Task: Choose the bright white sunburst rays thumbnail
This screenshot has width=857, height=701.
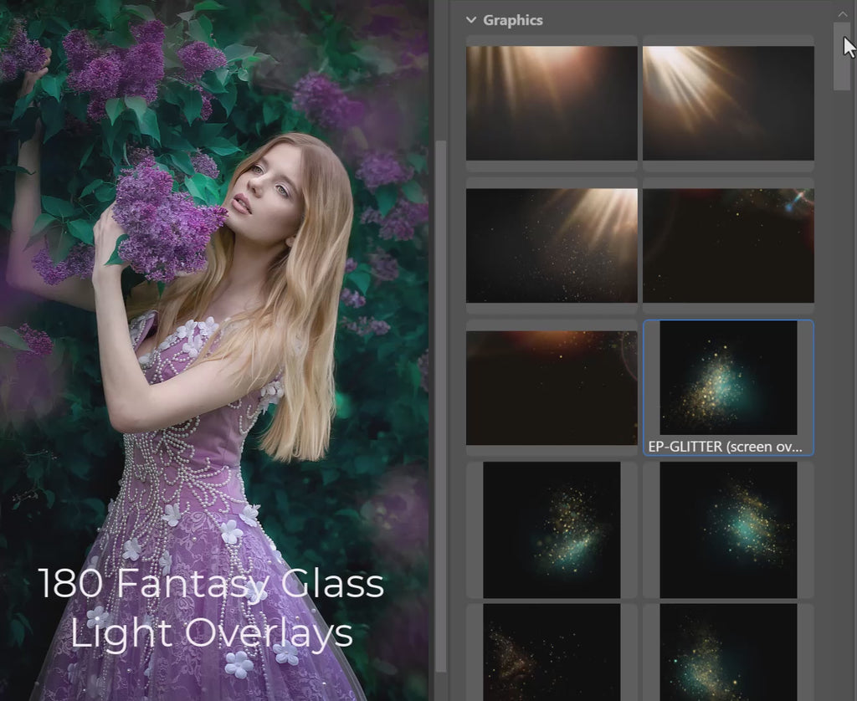Action: pyautogui.click(x=728, y=103)
